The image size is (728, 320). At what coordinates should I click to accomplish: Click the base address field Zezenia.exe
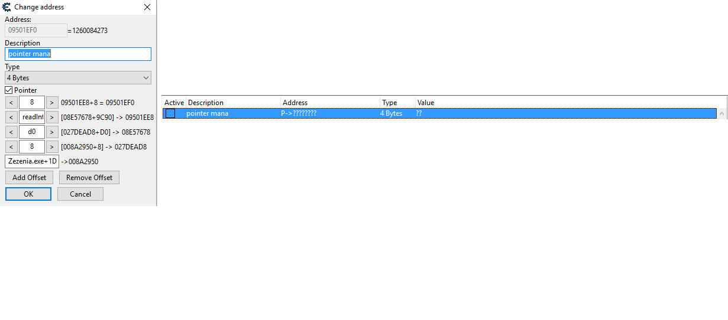click(x=32, y=161)
